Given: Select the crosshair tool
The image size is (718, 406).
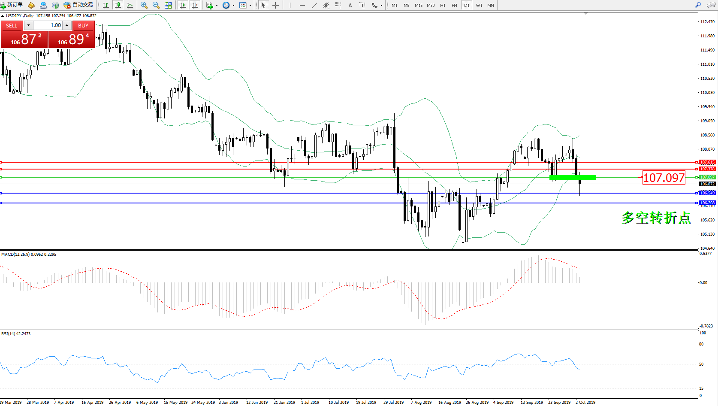Looking at the screenshot, I should pos(275,5).
